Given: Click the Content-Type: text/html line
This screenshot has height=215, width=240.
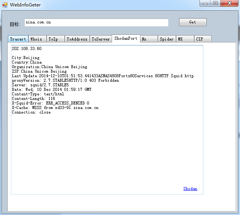Looking at the screenshot, I should click(x=38, y=94).
